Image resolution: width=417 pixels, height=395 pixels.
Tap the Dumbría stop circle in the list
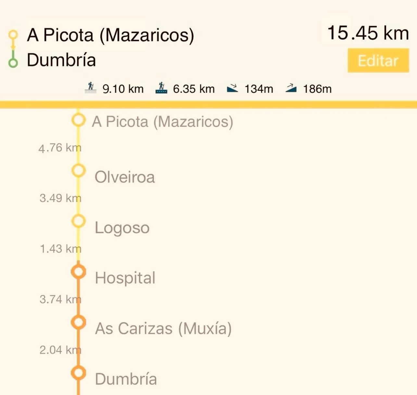tap(78, 373)
